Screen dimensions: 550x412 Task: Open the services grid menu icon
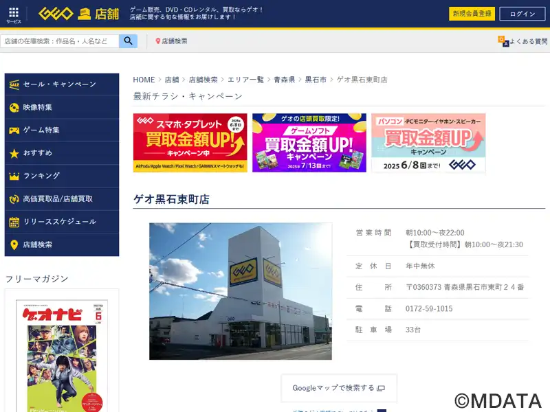coord(14,13)
